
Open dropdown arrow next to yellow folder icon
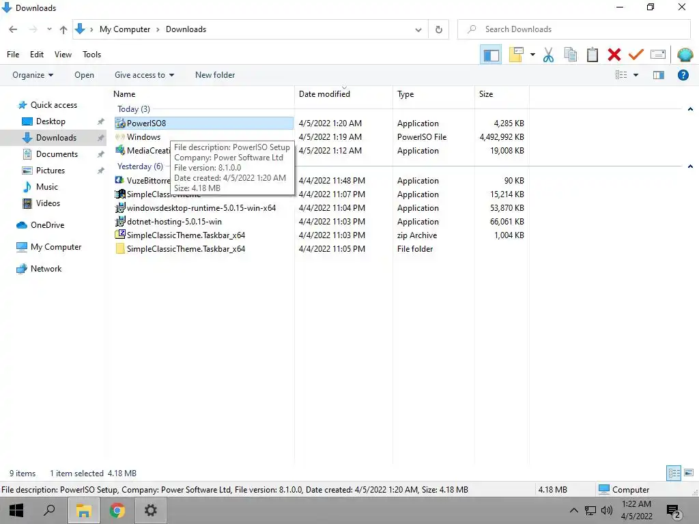(532, 55)
